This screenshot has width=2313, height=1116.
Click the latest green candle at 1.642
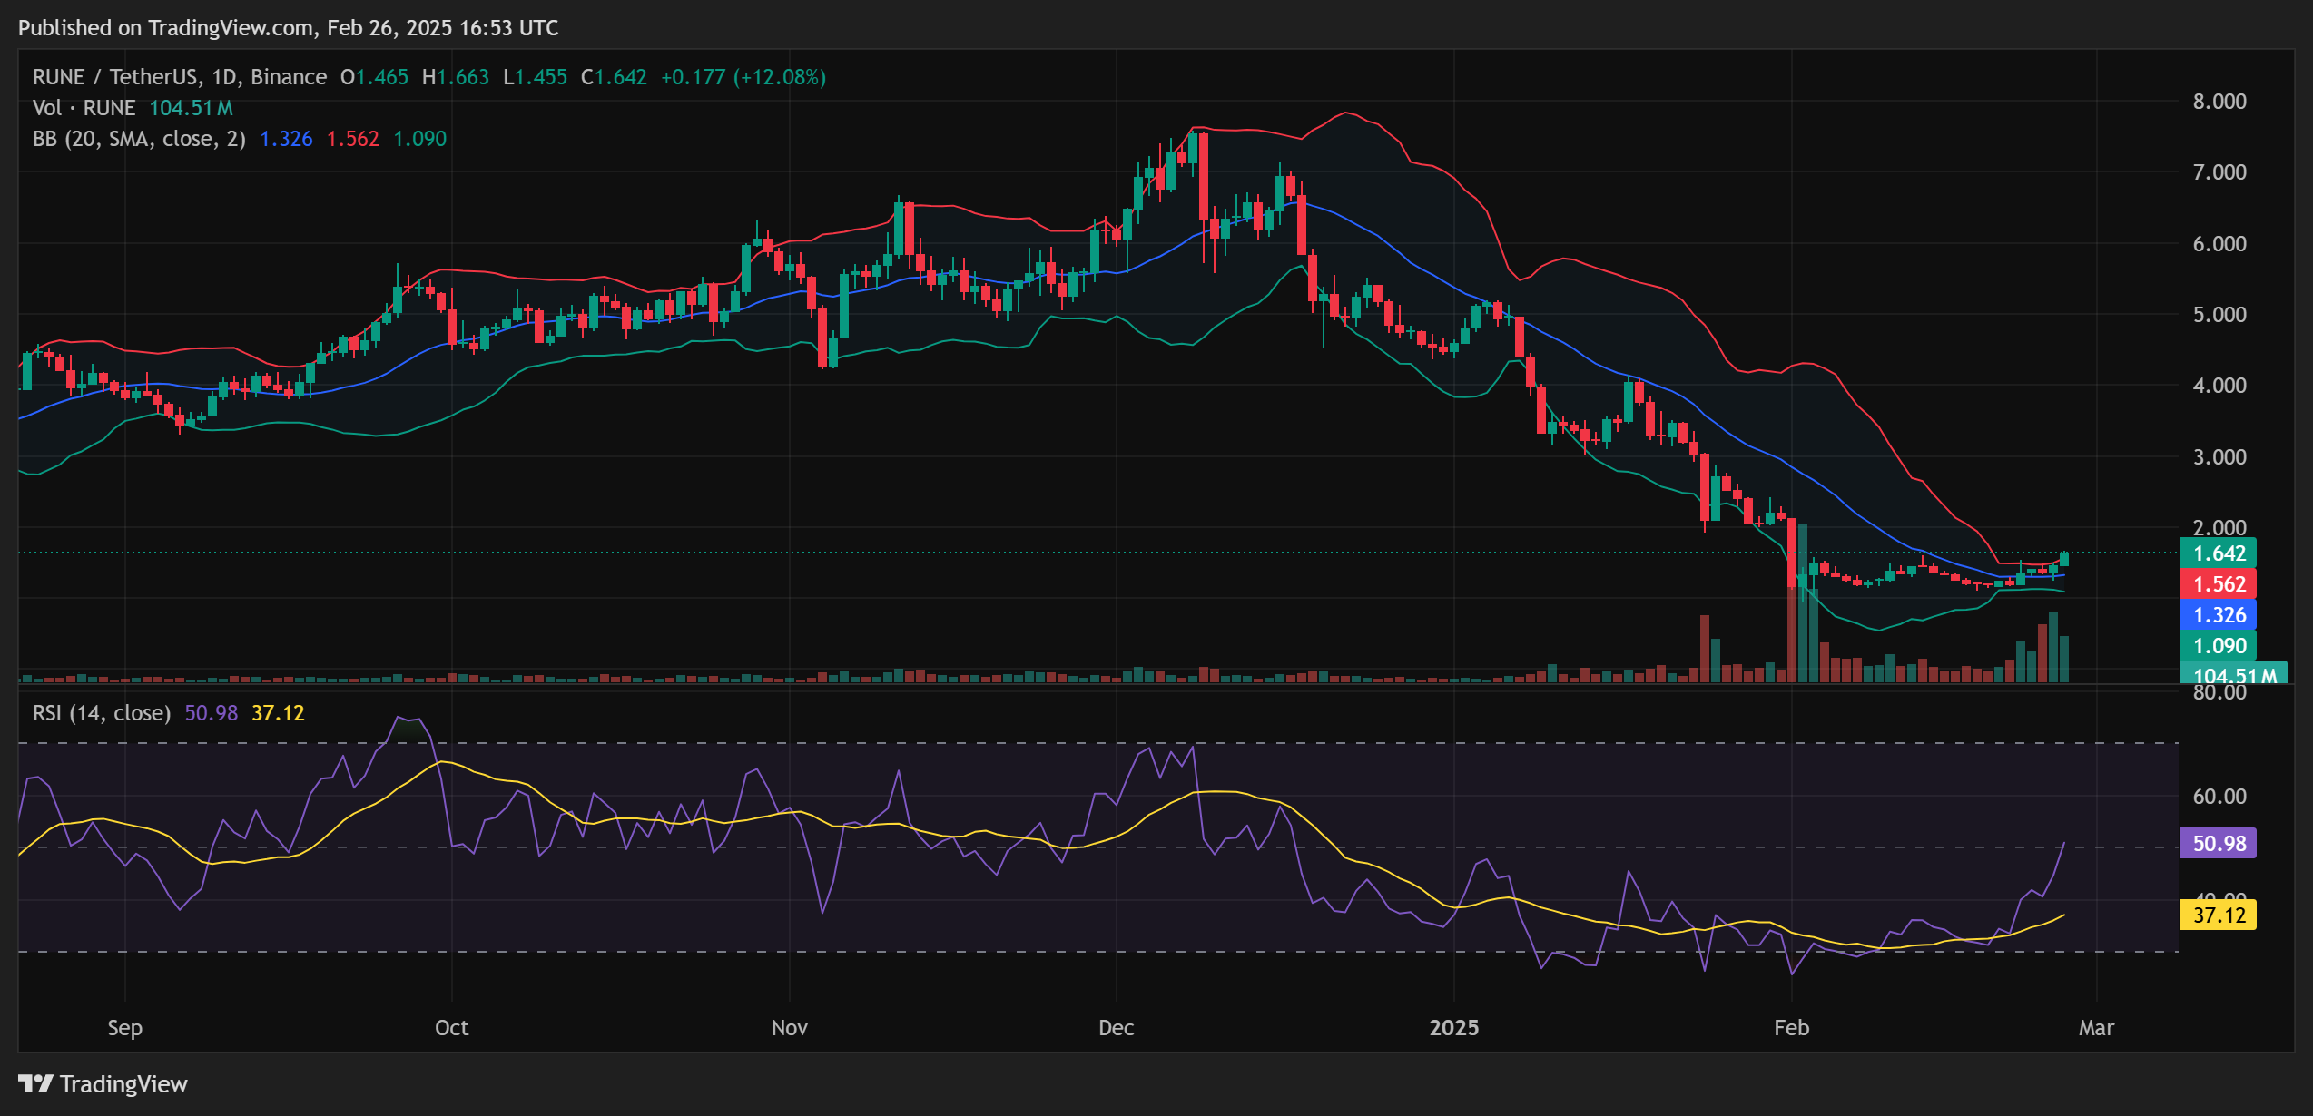(x=2064, y=559)
